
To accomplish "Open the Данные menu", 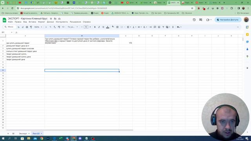I will point(50,22).
